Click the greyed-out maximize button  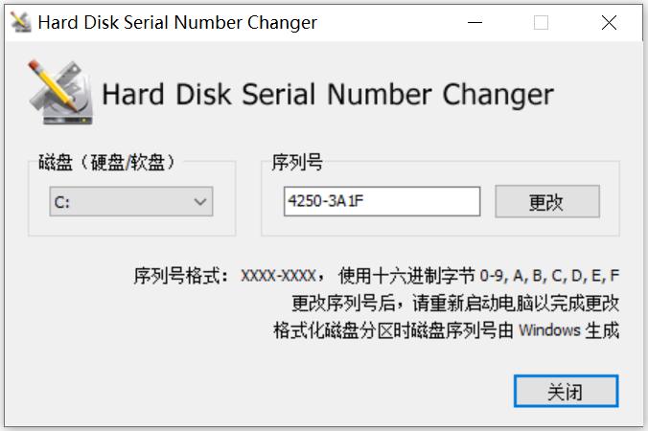[x=541, y=22]
